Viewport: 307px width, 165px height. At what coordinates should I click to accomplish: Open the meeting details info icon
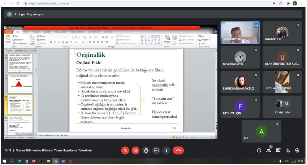259,151
